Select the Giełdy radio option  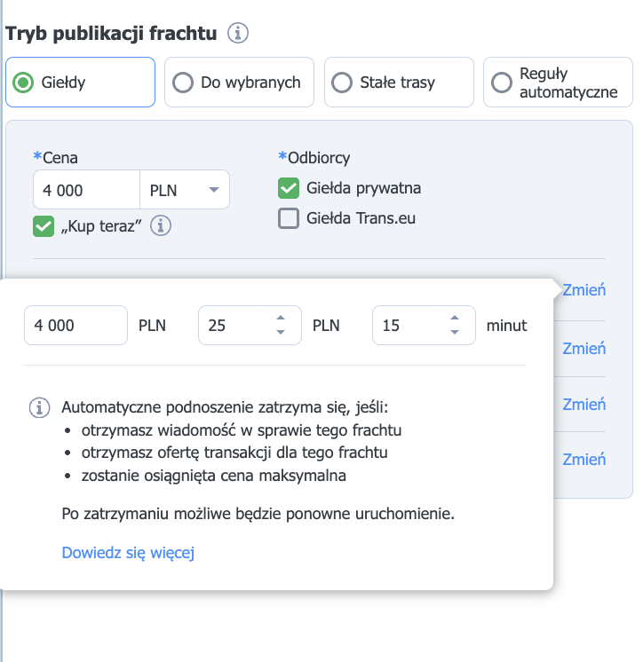[80, 82]
